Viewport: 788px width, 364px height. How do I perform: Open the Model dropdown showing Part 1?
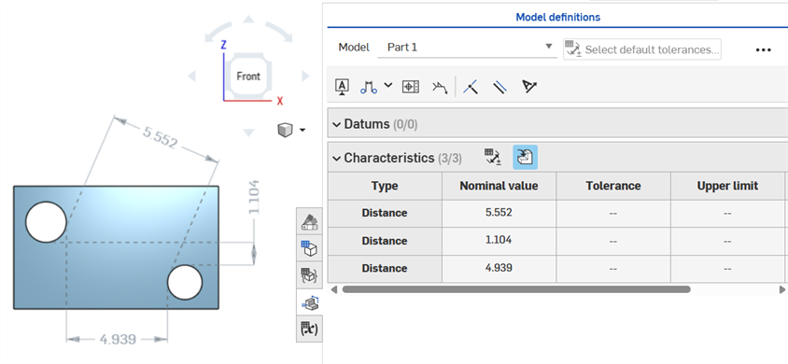click(468, 48)
